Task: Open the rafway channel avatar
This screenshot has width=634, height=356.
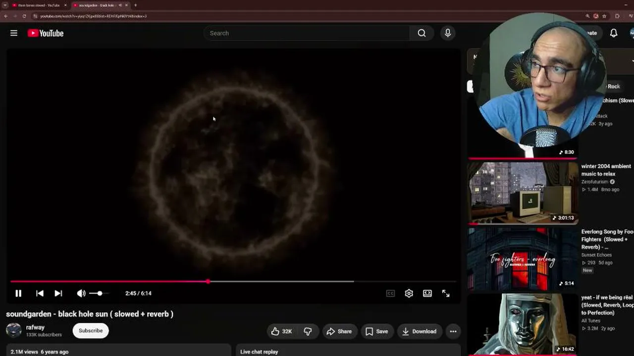Action: (x=14, y=330)
